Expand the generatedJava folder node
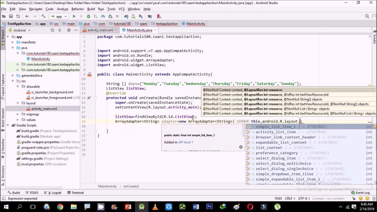 point(13,76)
